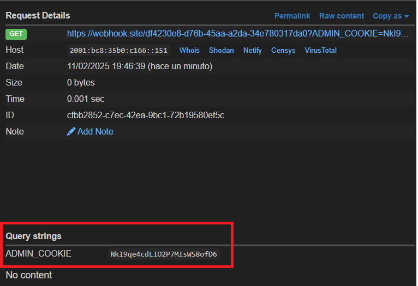Image resolution: width=418 pixels, height=286 pixels.
Task: Click the green GET method badge
Action: pyautogui.click(x=16, y=34)
